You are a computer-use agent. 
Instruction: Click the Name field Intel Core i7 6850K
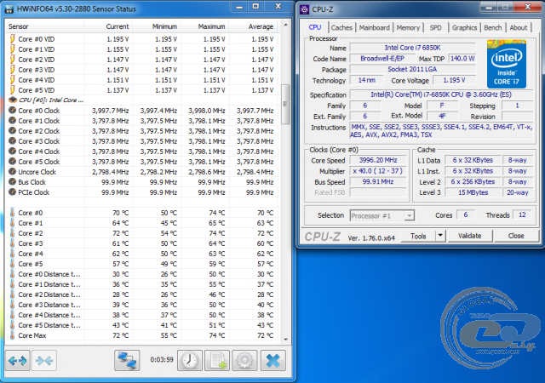412,48
